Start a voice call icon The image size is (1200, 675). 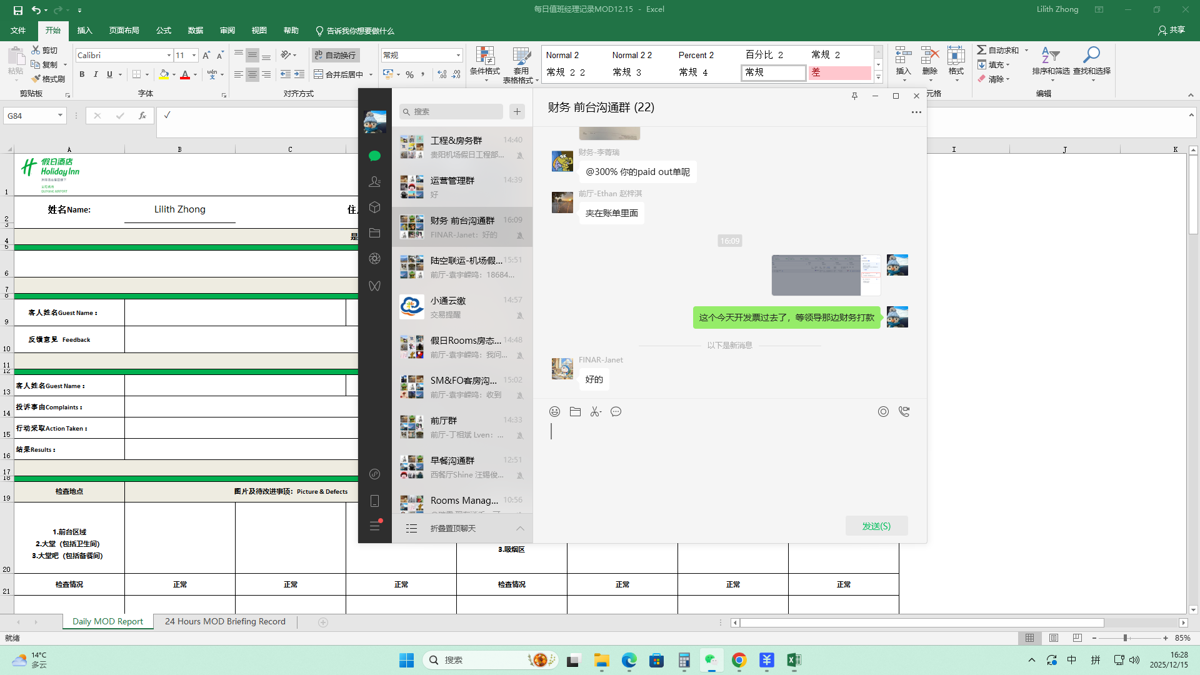[904, 411]
